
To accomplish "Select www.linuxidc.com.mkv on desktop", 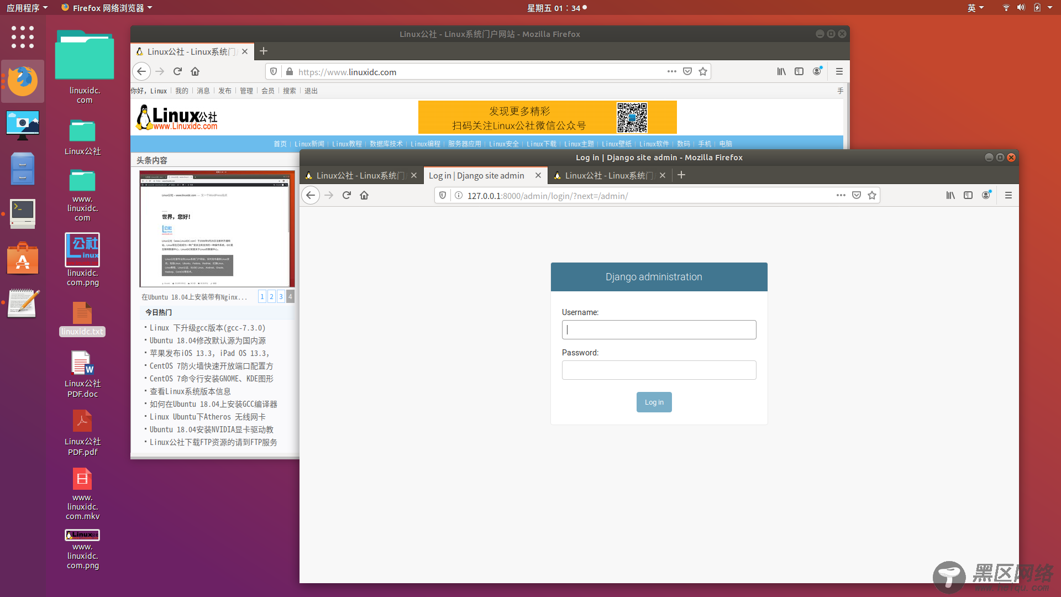I will pos(82,494).
